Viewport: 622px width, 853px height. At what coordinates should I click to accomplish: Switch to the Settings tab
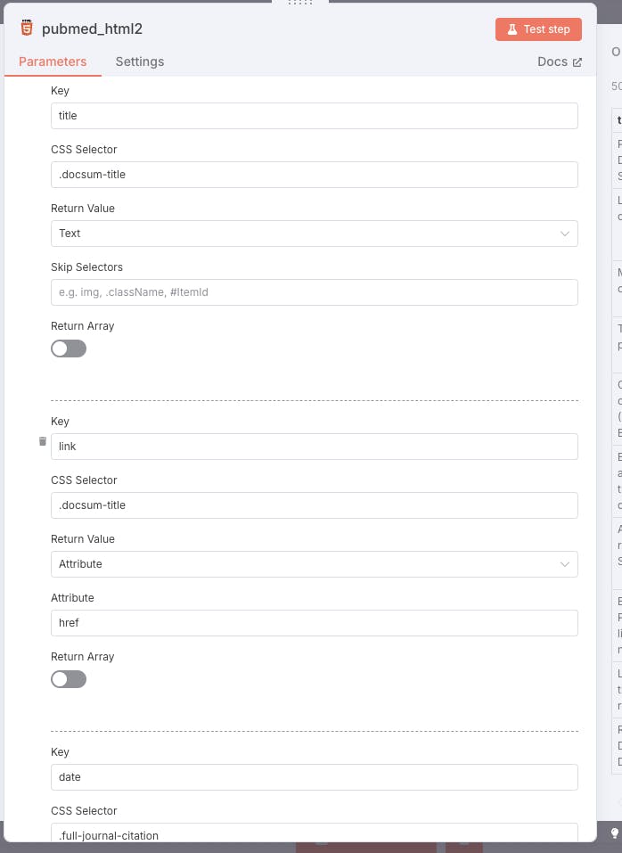click(x=140, y=62)
